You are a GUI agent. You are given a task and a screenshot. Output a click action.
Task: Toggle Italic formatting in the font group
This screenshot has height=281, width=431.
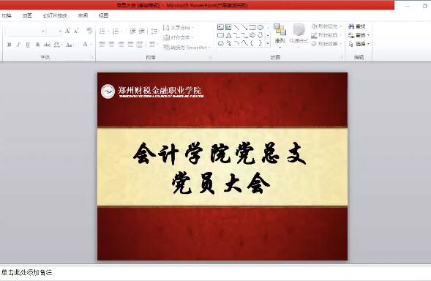pos(18,45)
